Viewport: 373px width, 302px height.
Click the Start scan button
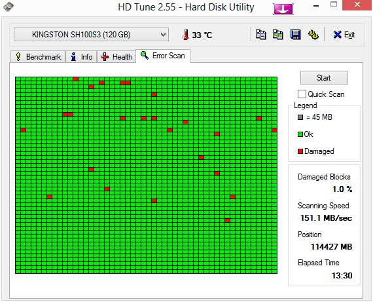(x=324, y=78)
